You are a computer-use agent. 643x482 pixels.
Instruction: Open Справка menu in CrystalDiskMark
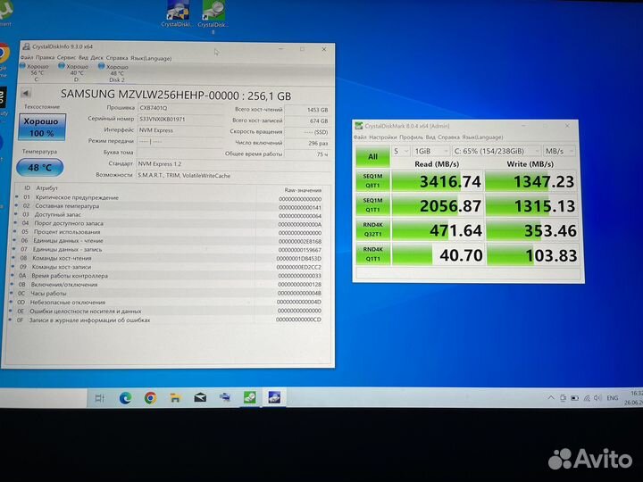tap(448, 137)
